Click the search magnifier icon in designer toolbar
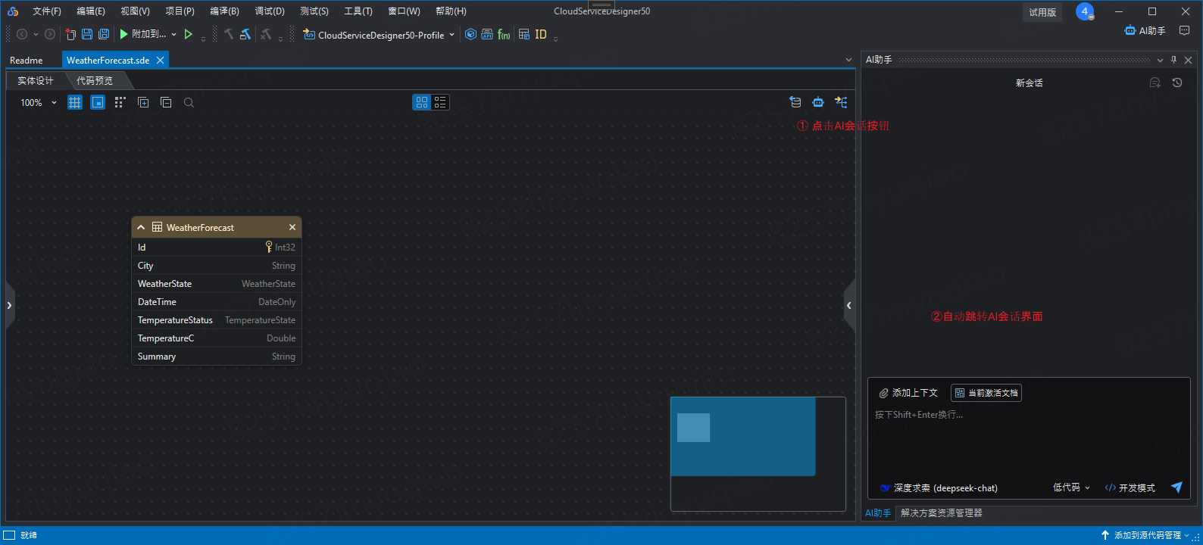The height and width of the screenshot is (545, 1203). tap(189, 103)
